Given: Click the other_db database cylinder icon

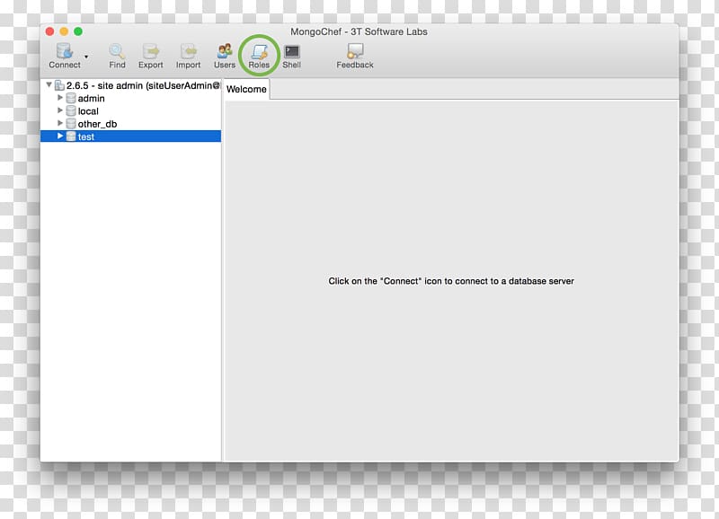Looking at the screenshot, I should point(71,124).
